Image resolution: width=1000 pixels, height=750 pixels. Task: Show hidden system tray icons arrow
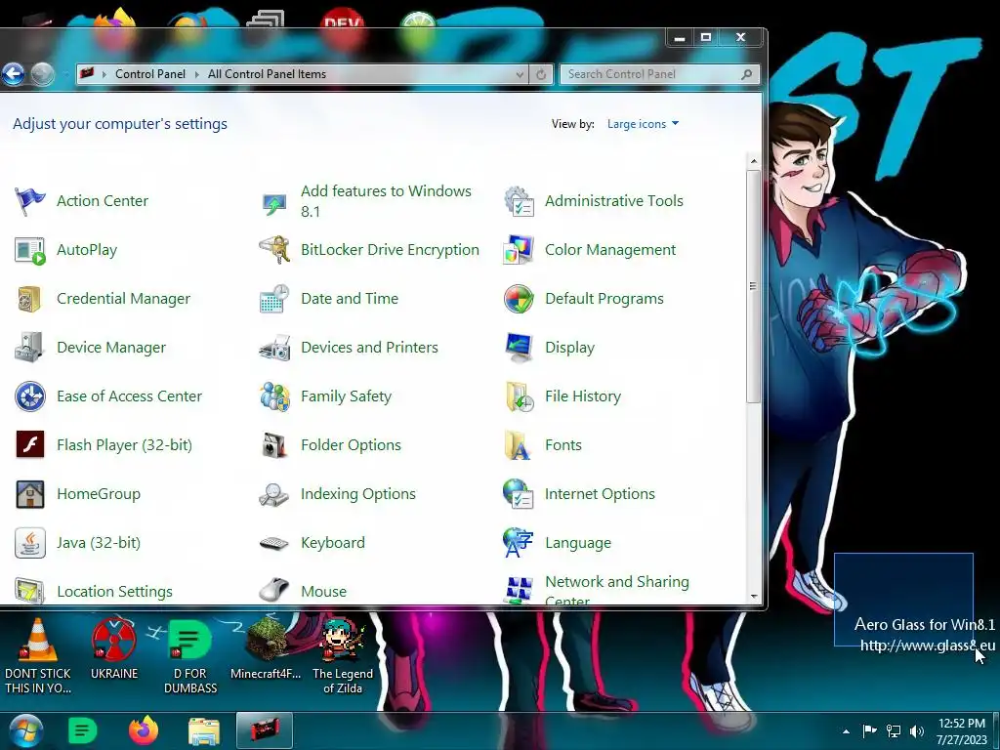click(x=847, y=731)
